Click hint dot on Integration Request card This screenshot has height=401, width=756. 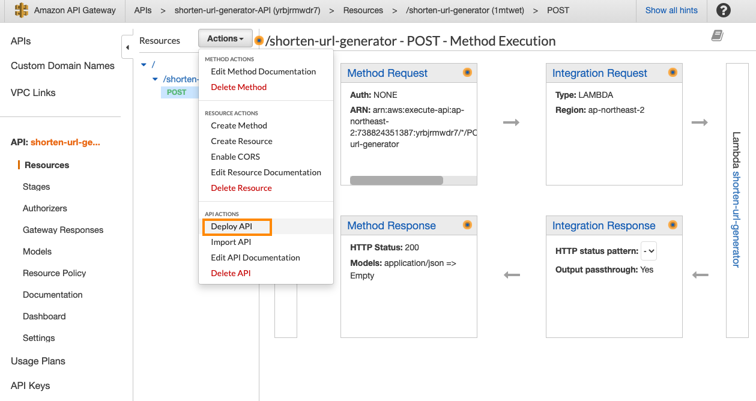[x=673, y=73]
